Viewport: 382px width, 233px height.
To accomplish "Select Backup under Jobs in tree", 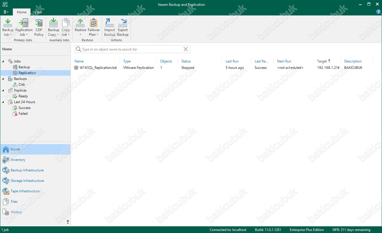I will coord(24,67).
